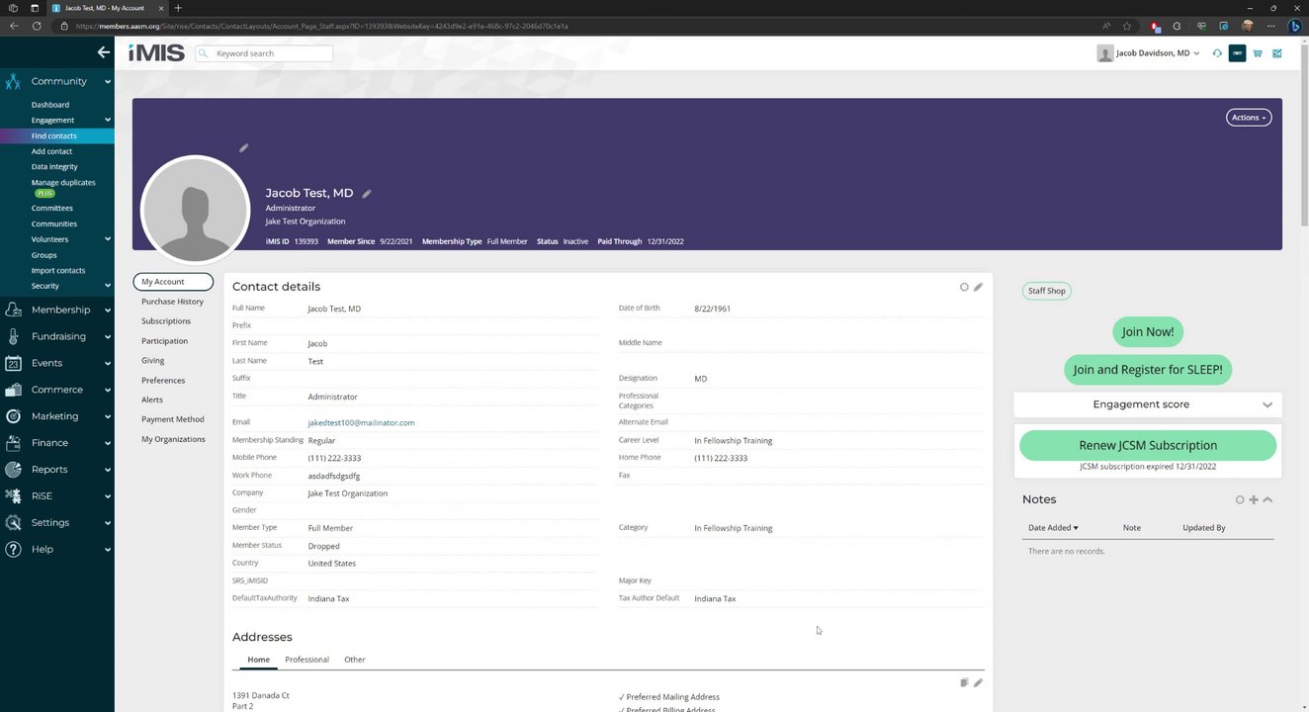Collapse the sidebar with the back arrow

103,52
